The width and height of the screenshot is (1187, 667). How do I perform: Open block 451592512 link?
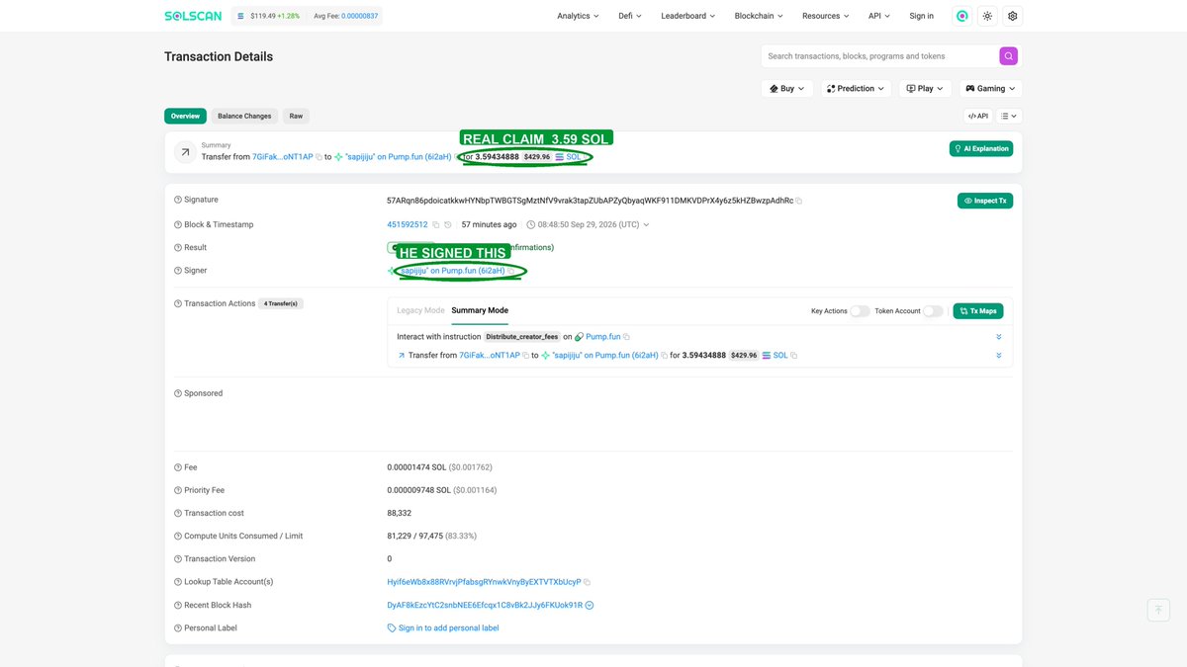(408, 224)
